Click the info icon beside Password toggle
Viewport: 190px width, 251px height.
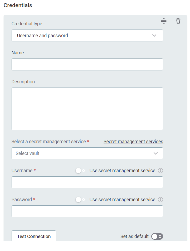coord(160,200)
